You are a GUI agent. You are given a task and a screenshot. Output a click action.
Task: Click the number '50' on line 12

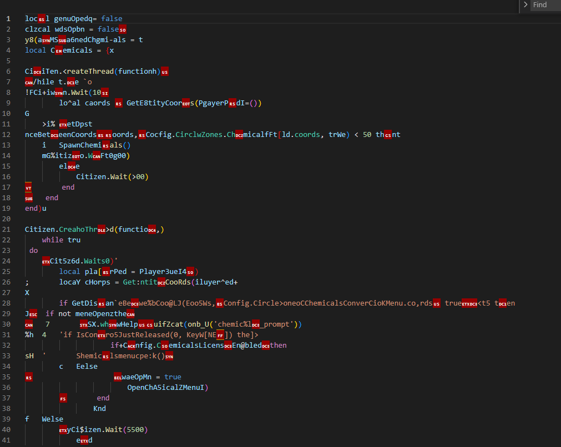[x=367, y=134]
